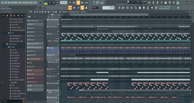
Task: Open the PATTERNS menu
Action: point(15,3)
